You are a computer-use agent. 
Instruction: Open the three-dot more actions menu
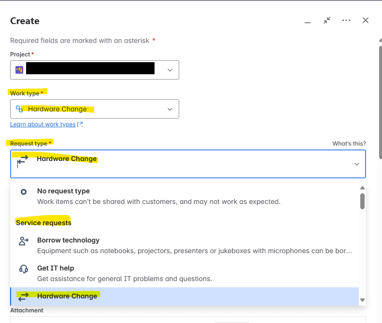(346, 20)
